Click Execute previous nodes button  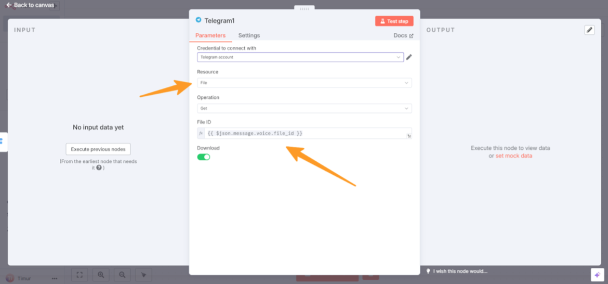(98, 149)
